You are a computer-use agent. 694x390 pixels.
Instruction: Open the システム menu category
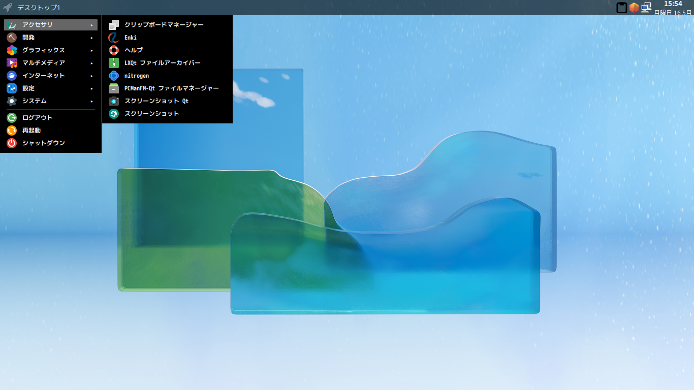[51, 101]
